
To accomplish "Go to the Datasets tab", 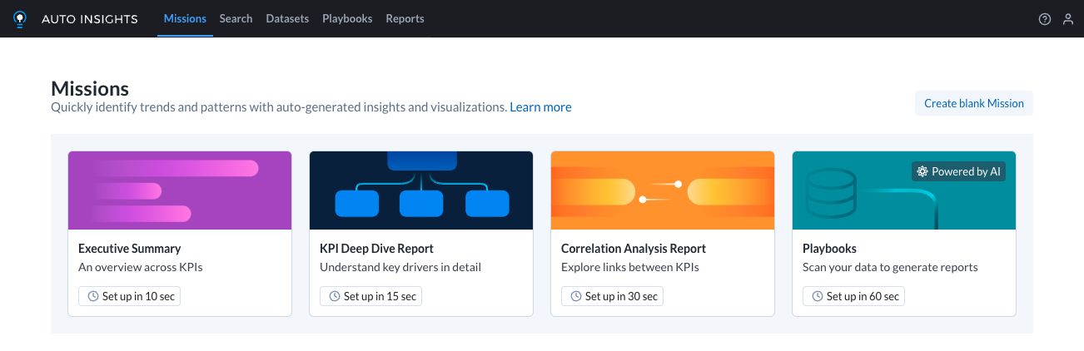I will (287, 18).
